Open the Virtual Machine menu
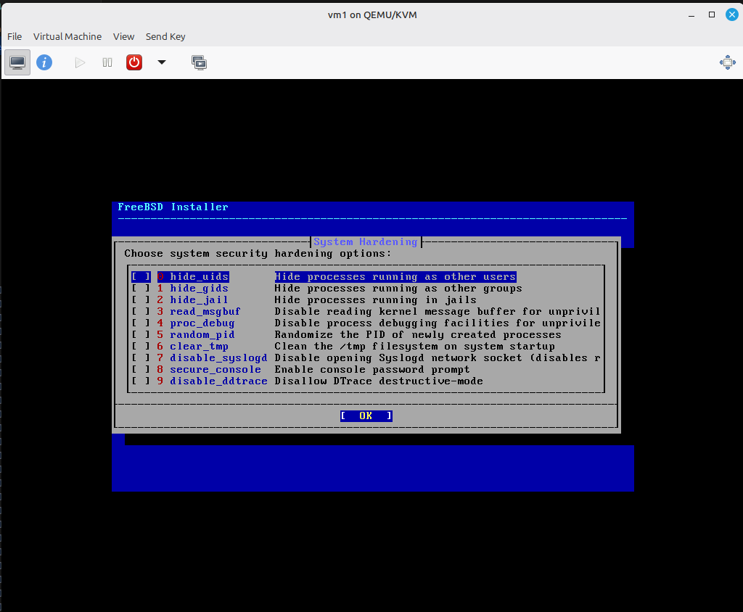Image resolution: width=743 pixels, height=612 pixels. 67,36
